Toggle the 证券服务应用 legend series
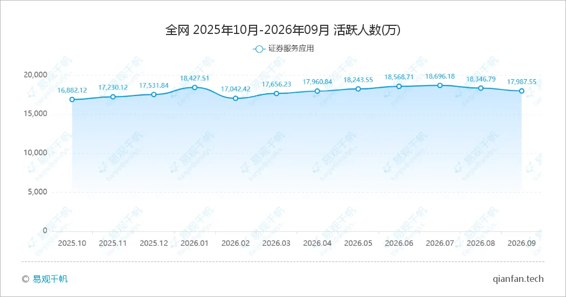566x297 pixels. (284, 49)
